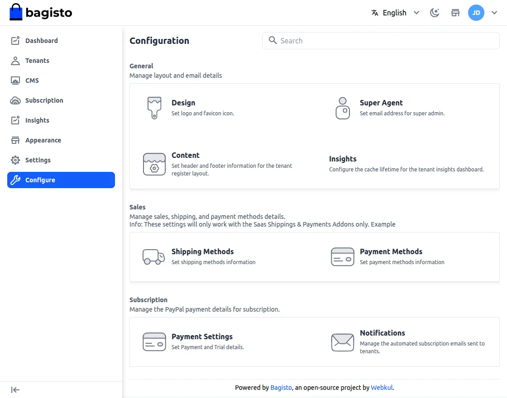Click the Payment Settings card icon
The width and height of the screenshot is (507, 398).
point(154,341)
